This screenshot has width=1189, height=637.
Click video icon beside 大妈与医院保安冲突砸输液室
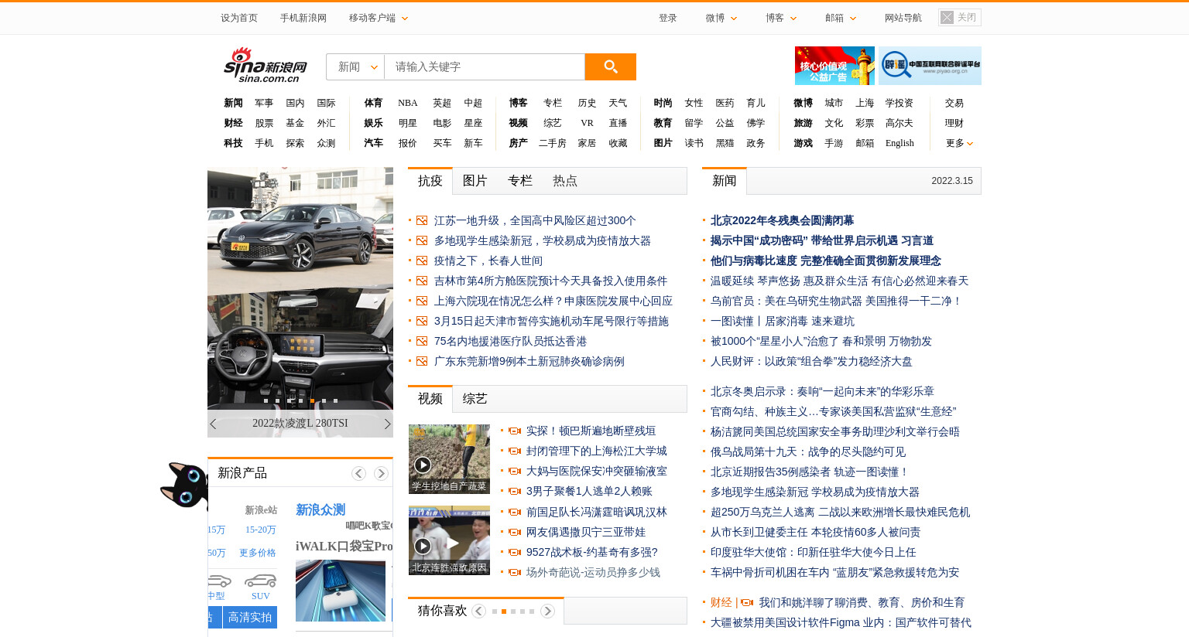click(x=515, y=471)
